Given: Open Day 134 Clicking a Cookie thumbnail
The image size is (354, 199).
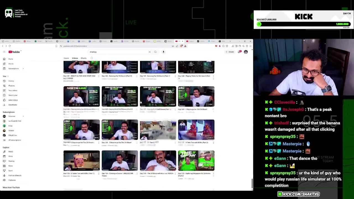Looking at the screenshot, I should coord(120,161).
